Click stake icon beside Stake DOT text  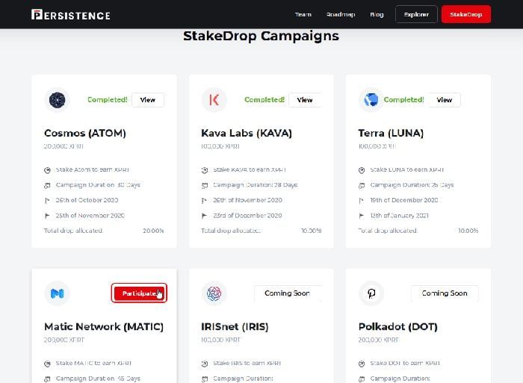pyautogui.click(x=362, y=364)
